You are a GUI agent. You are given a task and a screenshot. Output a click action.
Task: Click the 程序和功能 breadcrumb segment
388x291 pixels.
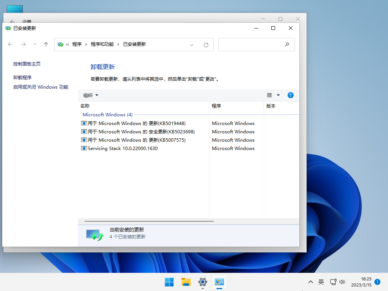pyautogui.click(x=102, y=44)
